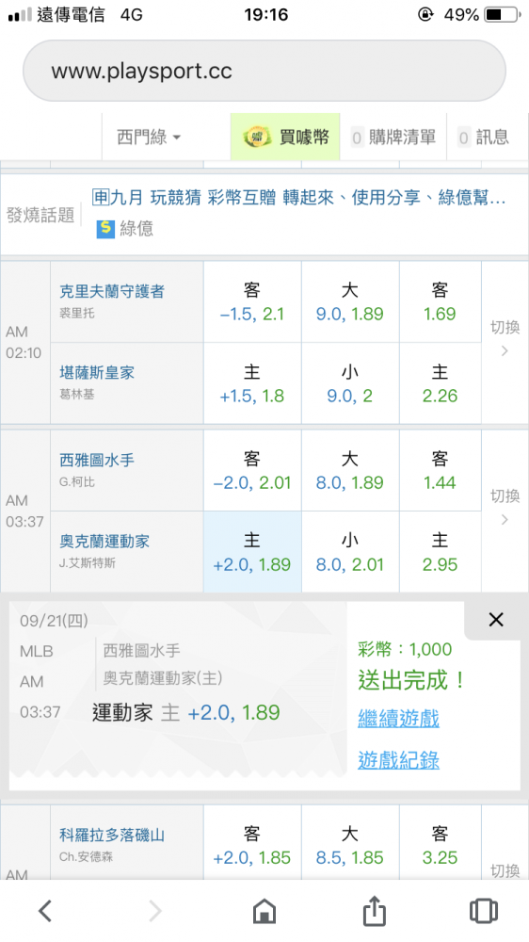
Task: Open the browser home icon
Action: (264, 911)
